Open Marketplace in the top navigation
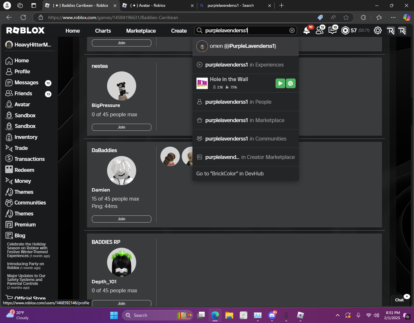Screen dimensions: 414x323 click(141, 31)
